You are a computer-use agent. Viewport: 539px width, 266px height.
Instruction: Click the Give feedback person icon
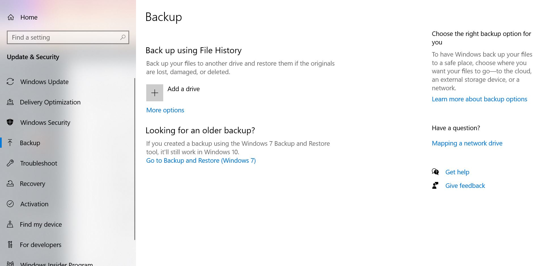tap(436, 185)
